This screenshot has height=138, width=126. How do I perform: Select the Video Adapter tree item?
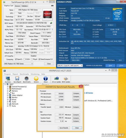pos(17,95)
